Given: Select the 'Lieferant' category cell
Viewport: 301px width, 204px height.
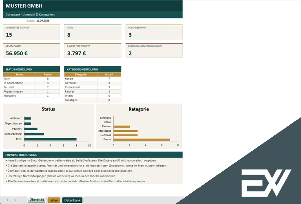Looking at the screenshot, I should [81, 83].
